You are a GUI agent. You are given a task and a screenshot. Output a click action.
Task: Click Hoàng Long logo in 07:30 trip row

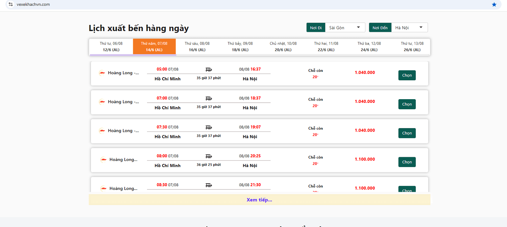pyautogui.click(x=102, y=131)
